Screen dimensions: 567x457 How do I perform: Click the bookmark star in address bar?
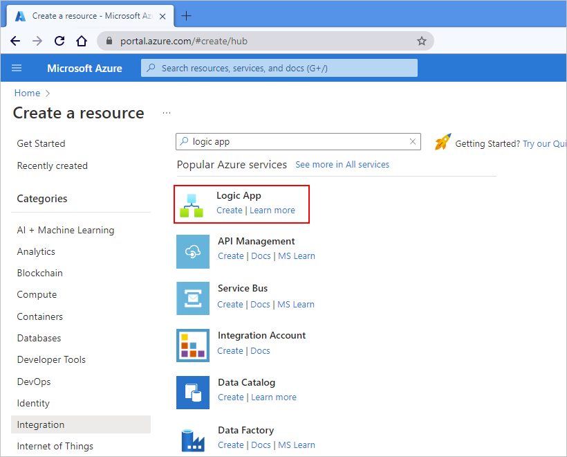click(x=422, y=41)
